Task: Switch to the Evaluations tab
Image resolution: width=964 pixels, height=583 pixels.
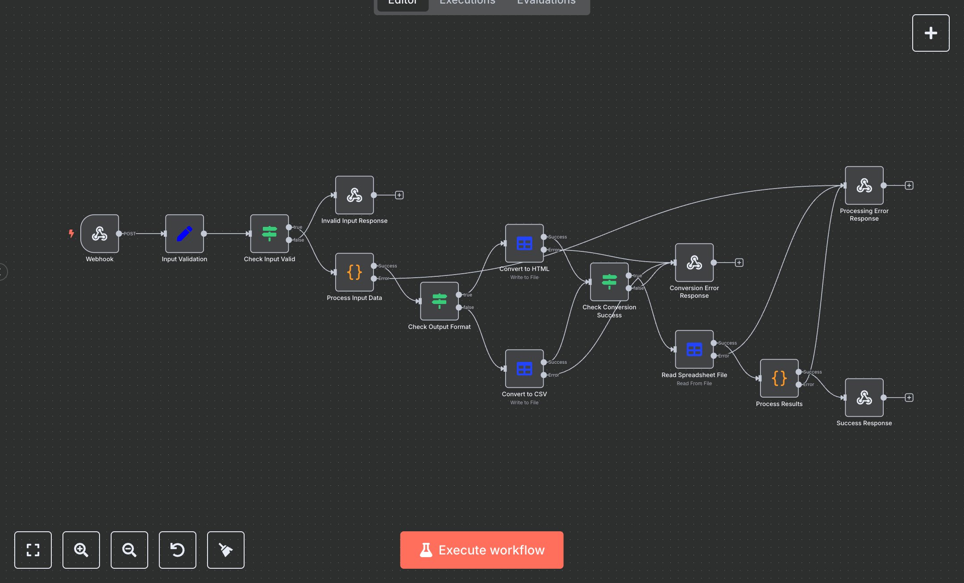Action: tap(546, 3)
